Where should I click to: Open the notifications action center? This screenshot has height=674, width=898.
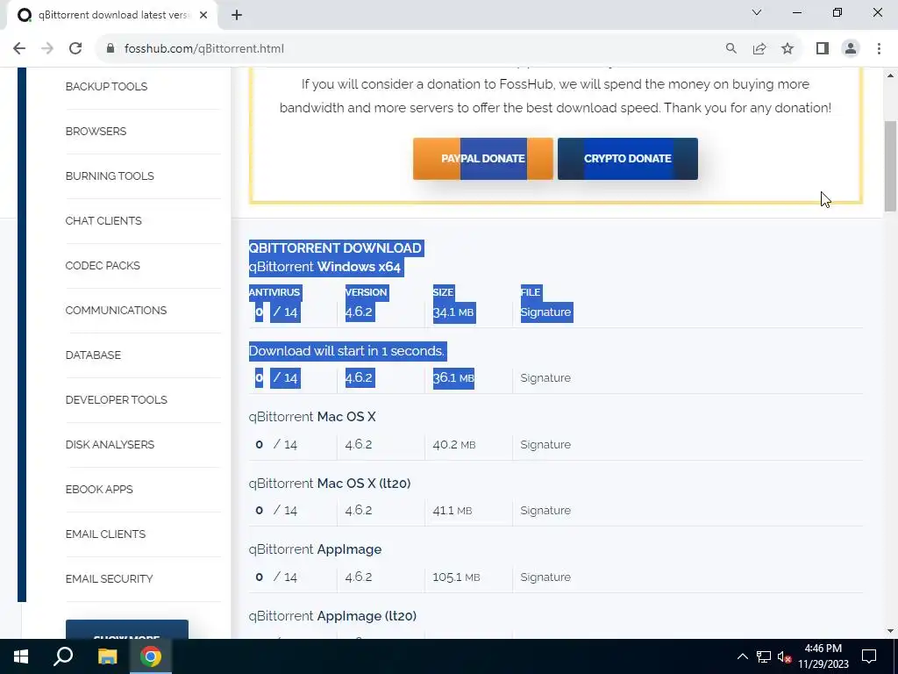click(869, 656)
